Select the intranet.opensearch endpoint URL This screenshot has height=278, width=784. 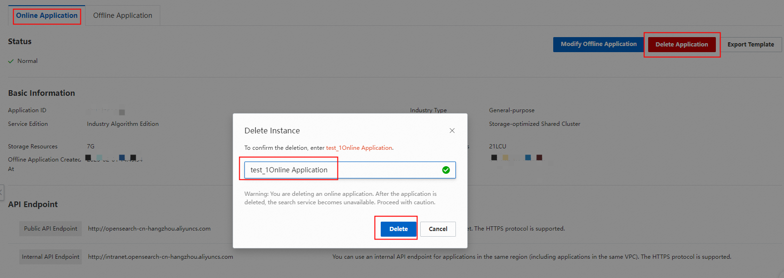[x=160, y=257]
